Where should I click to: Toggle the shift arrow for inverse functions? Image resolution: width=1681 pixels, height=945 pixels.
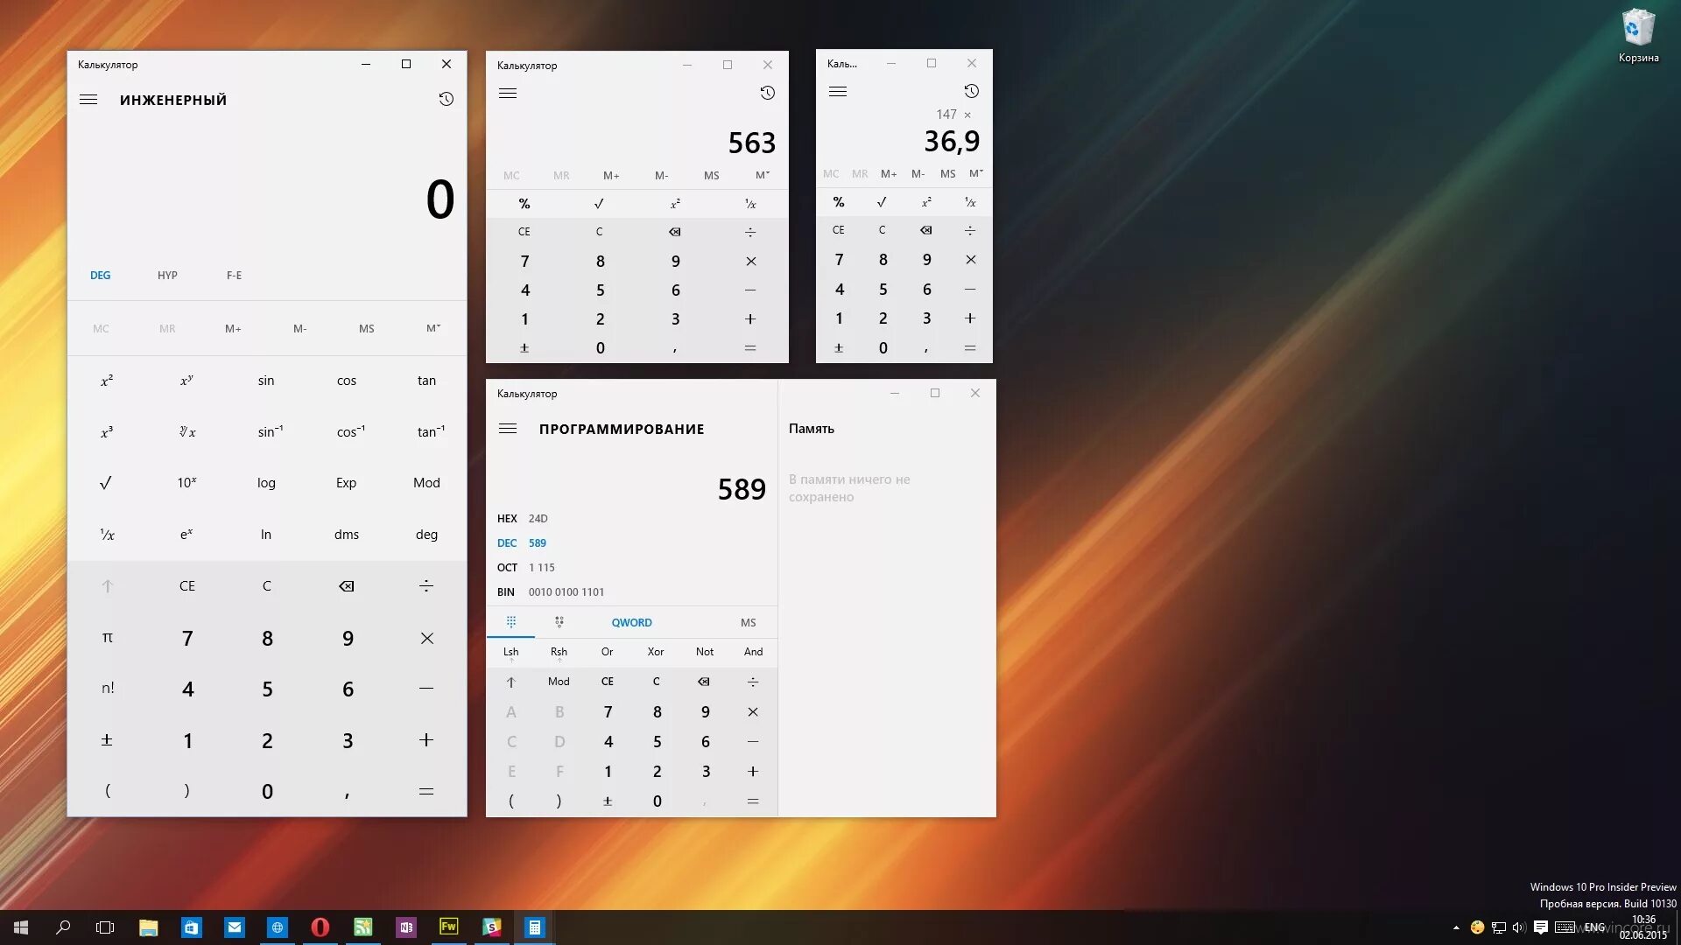tap(107, 586)
